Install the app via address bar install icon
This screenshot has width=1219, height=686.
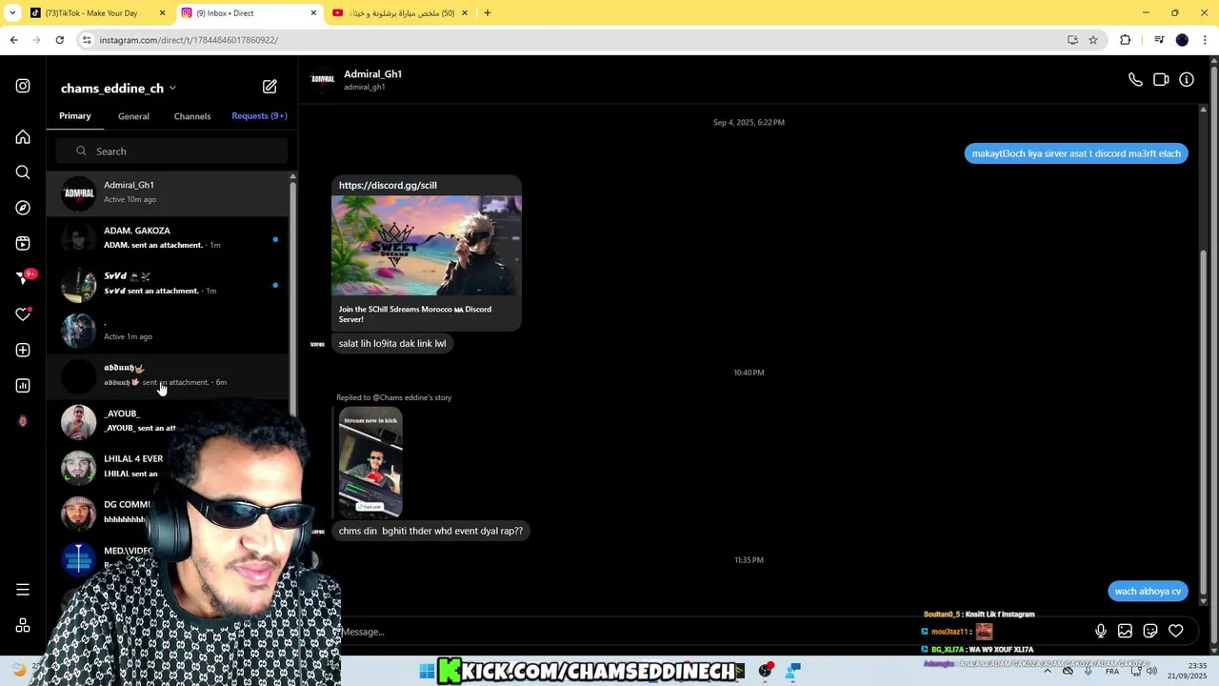(x=1072, y=40)
